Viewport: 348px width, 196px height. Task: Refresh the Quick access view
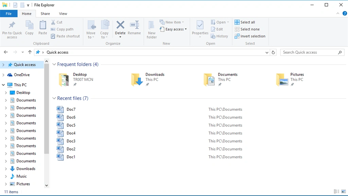click(274, 52)
